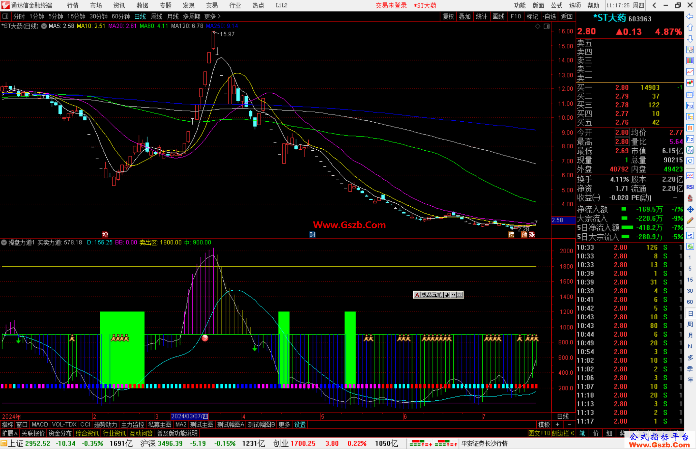
Task: Click the 叠加 overlay button
Action: point(465,16)
